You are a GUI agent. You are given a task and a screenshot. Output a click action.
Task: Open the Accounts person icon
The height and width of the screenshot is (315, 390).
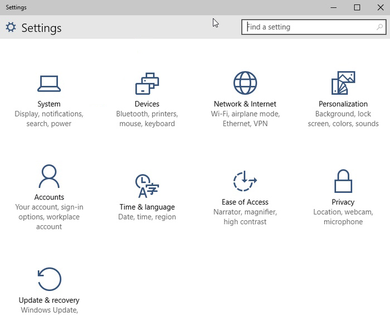pos(49,176)
